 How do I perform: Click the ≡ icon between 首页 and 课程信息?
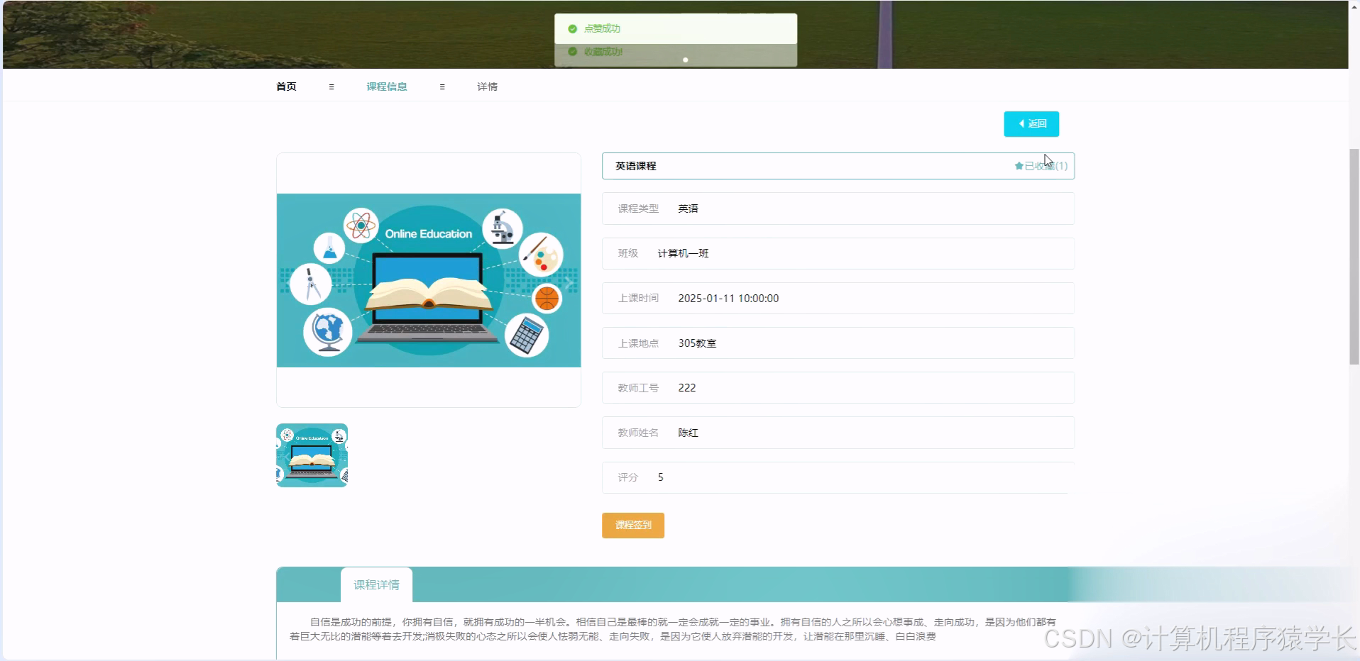(331, 87)
